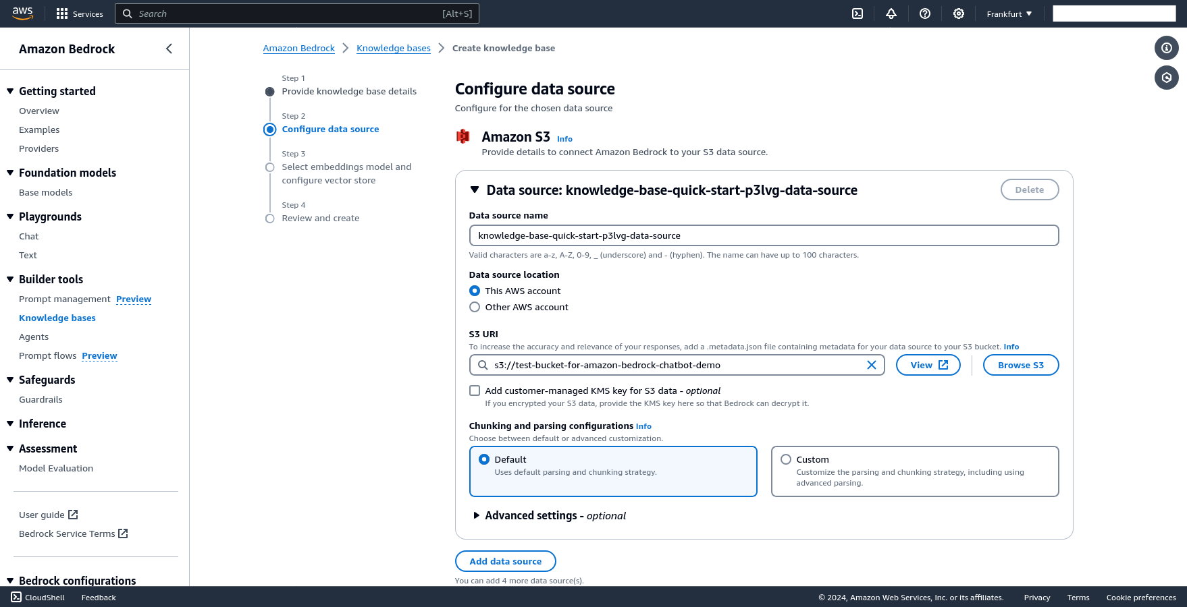
Task: Open S3 URI metadata Info link
Action: click(x=1011, y=347)
